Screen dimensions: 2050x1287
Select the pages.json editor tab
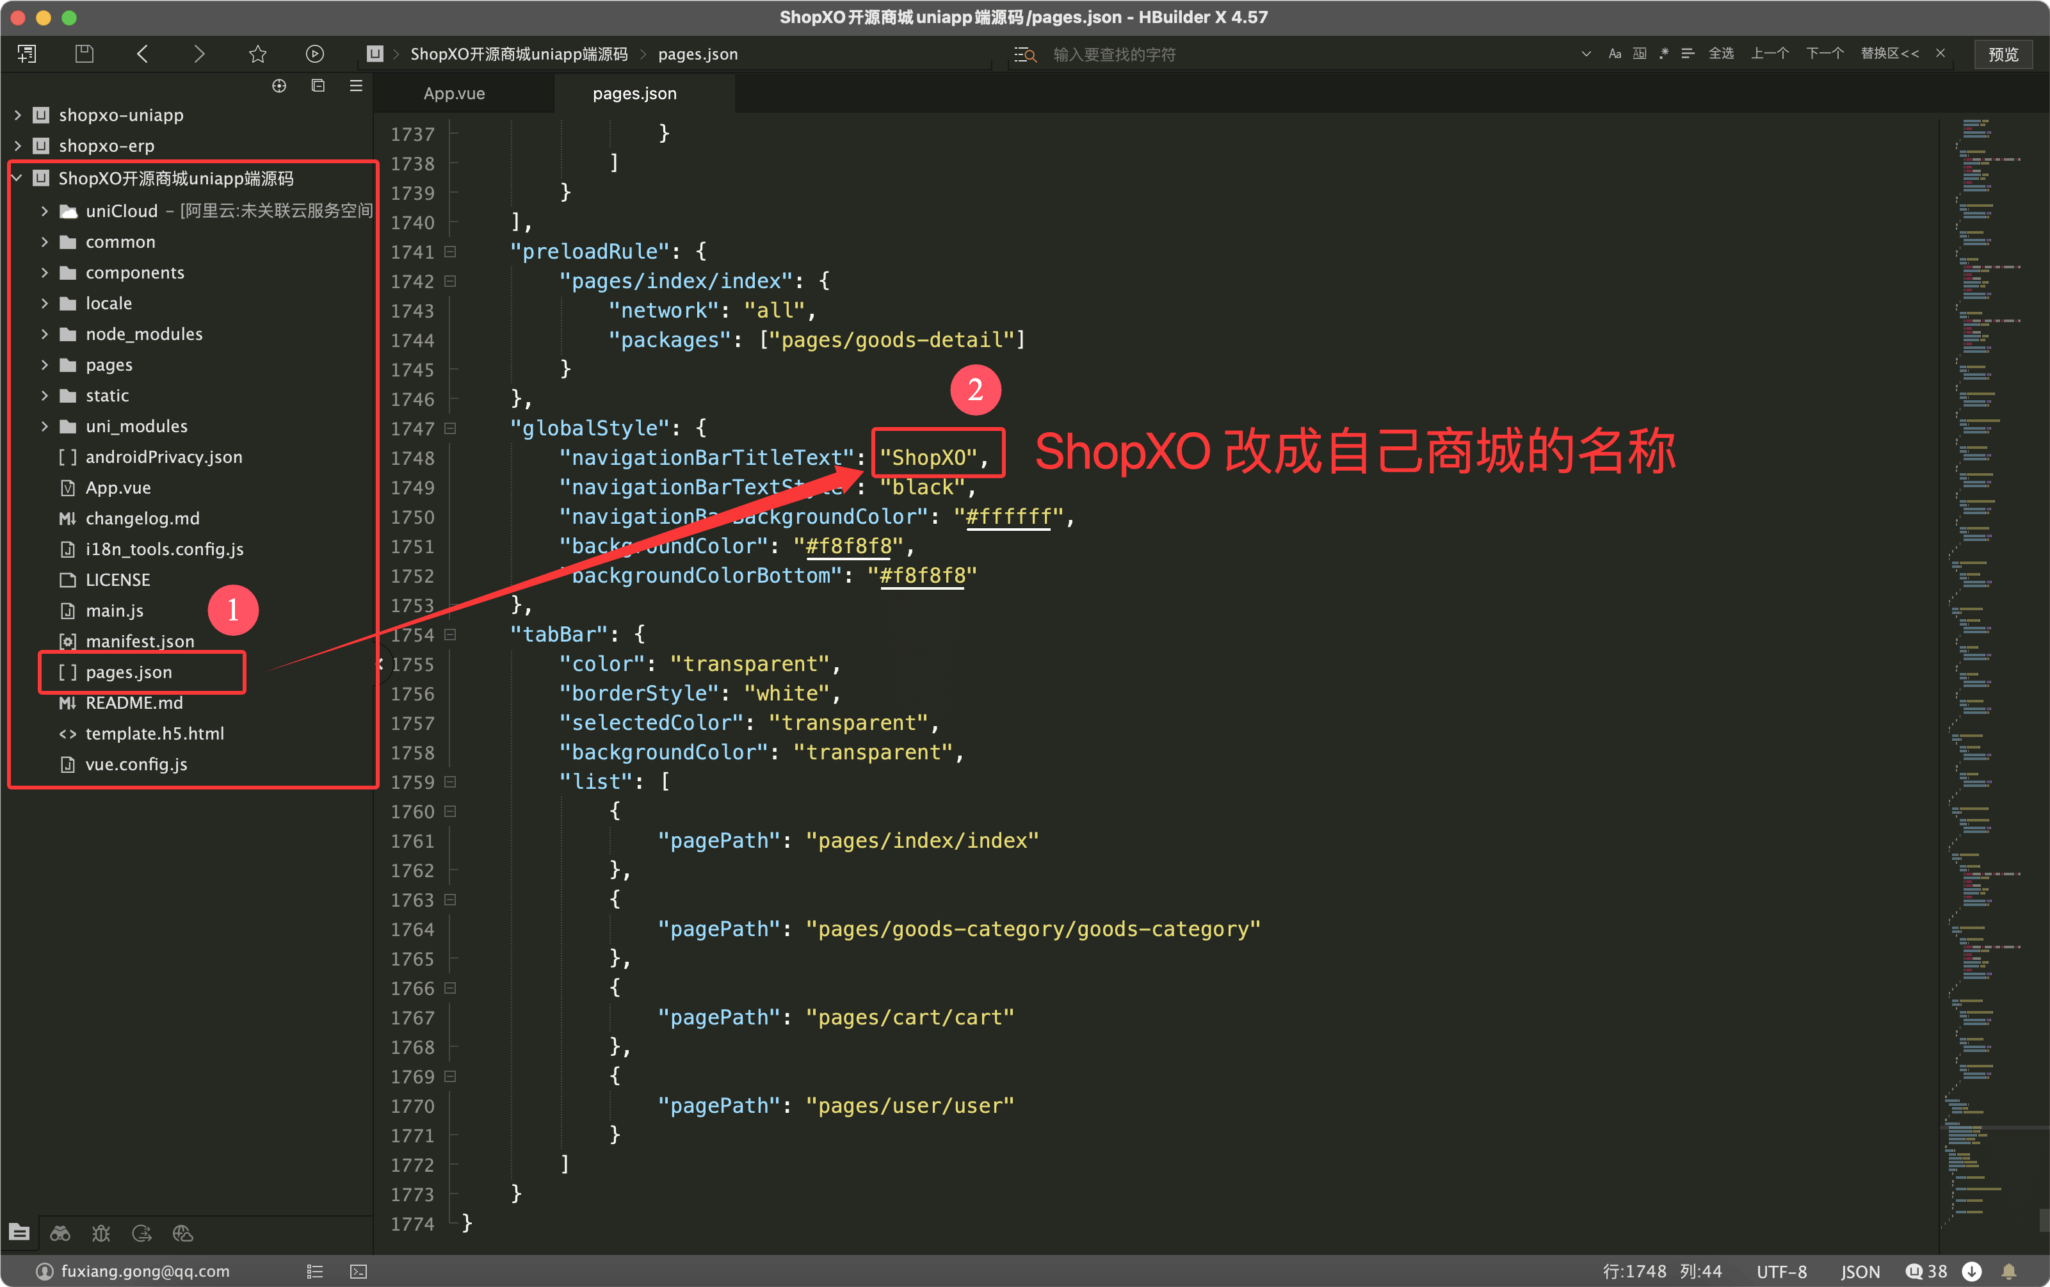click(x=635, y=93)
